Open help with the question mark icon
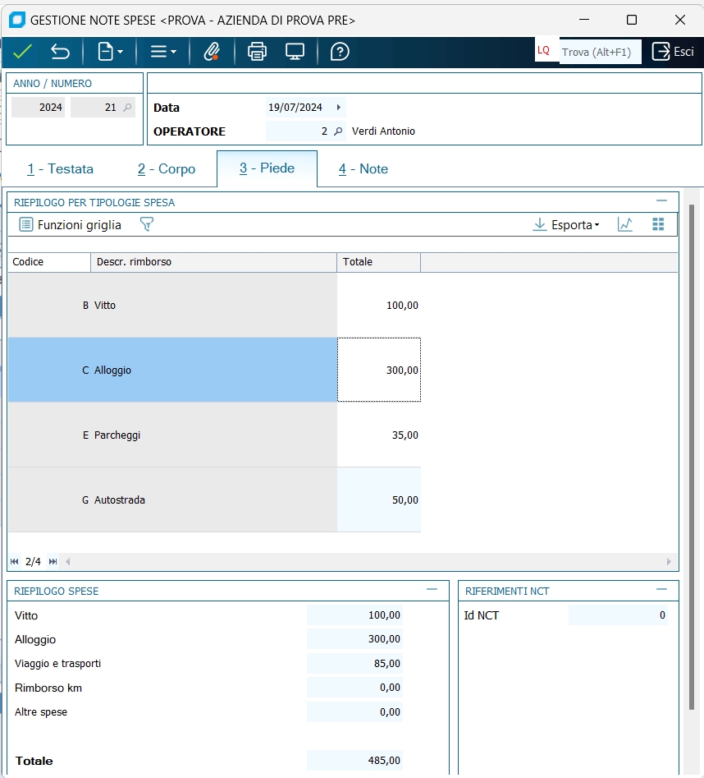Screen dimensions: 704x778 (x=340, y=52)
